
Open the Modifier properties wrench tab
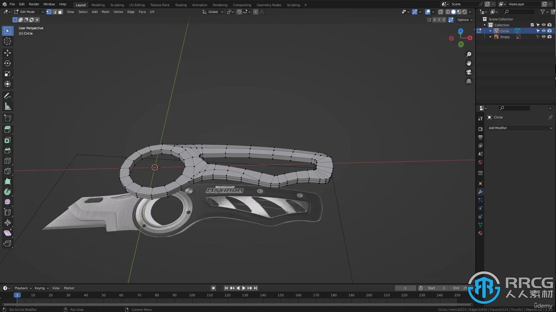click(480, 192)
